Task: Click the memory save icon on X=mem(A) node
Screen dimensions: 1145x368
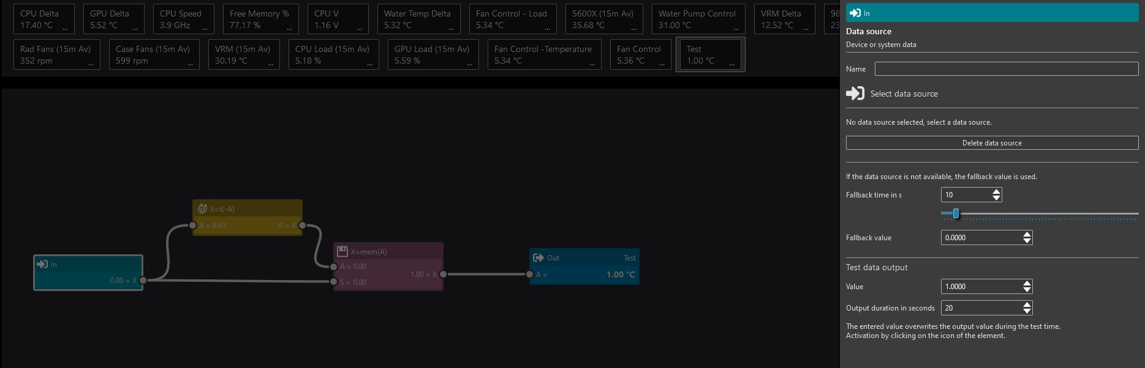Action: pyautogui.click(x=342, y=251)
